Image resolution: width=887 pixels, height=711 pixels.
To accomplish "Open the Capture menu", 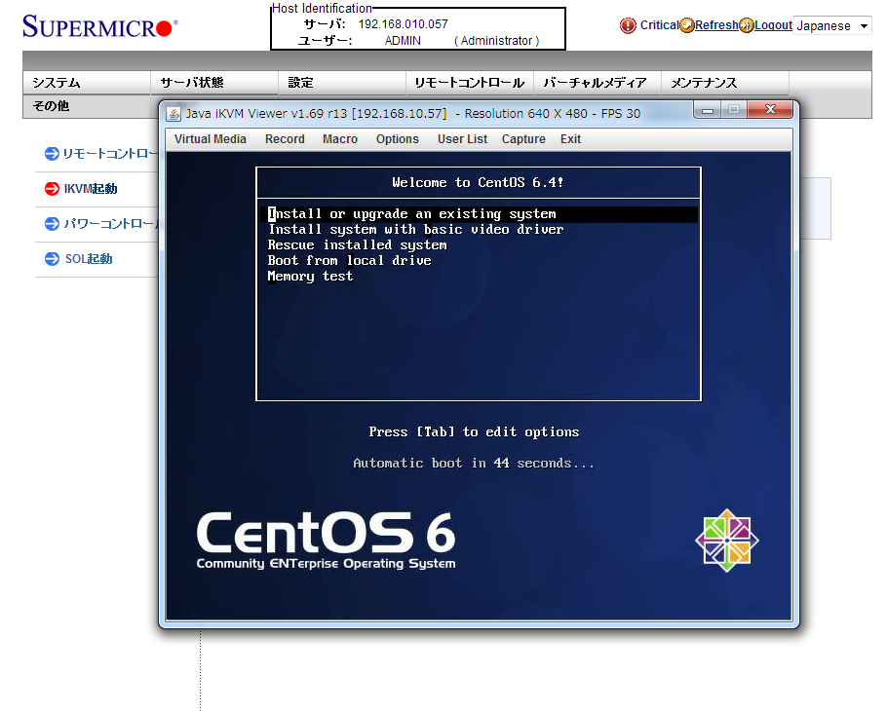I will (x=523, y=139).
